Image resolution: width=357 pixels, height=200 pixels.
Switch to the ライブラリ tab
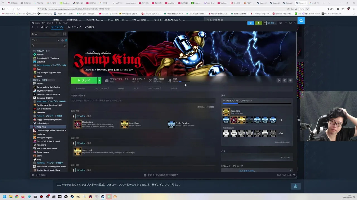click(57, 27)
